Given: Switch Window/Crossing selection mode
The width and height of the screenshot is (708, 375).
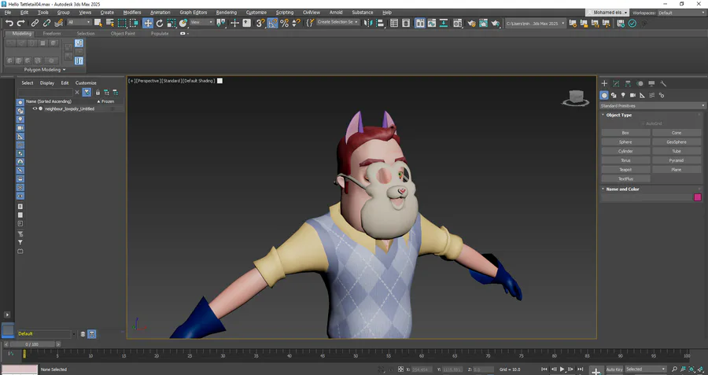Looking at the screenshot, I should point(134,23).
